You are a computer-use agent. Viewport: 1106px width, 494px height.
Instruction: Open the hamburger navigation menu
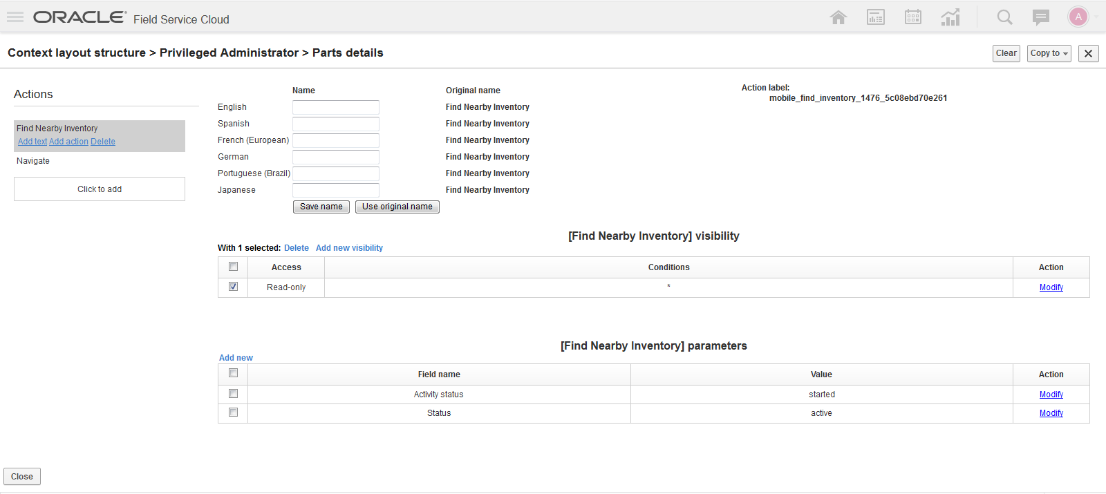coord(15,17)
